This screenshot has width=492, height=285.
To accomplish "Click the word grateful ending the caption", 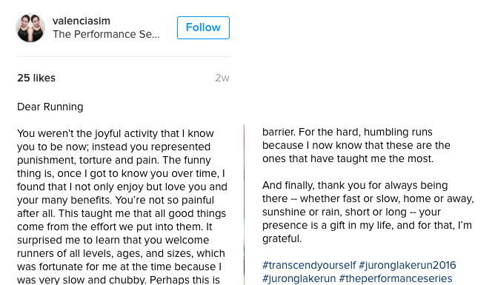I will [x=282, y=239].
